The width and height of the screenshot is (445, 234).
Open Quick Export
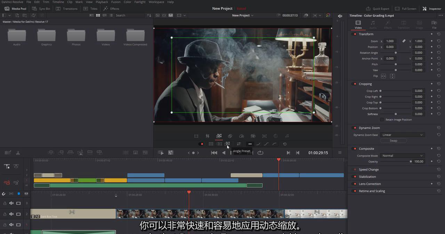coord(378,9)
